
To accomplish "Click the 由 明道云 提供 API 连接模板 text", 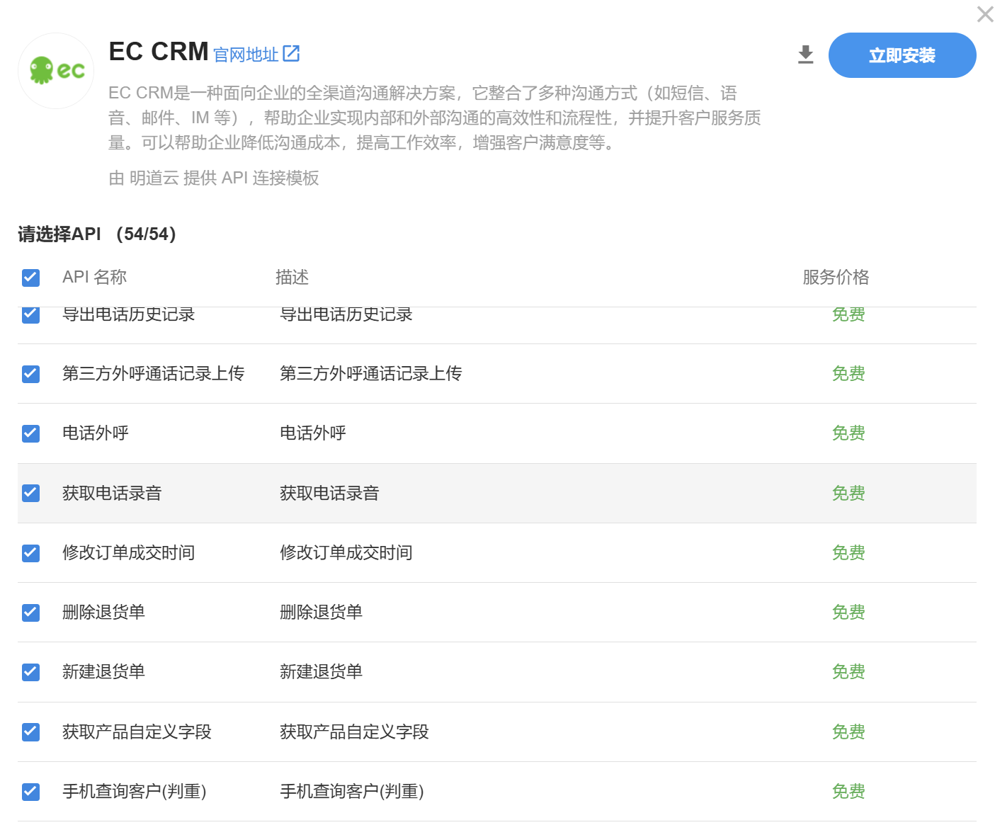I will (x=214, y=178).
